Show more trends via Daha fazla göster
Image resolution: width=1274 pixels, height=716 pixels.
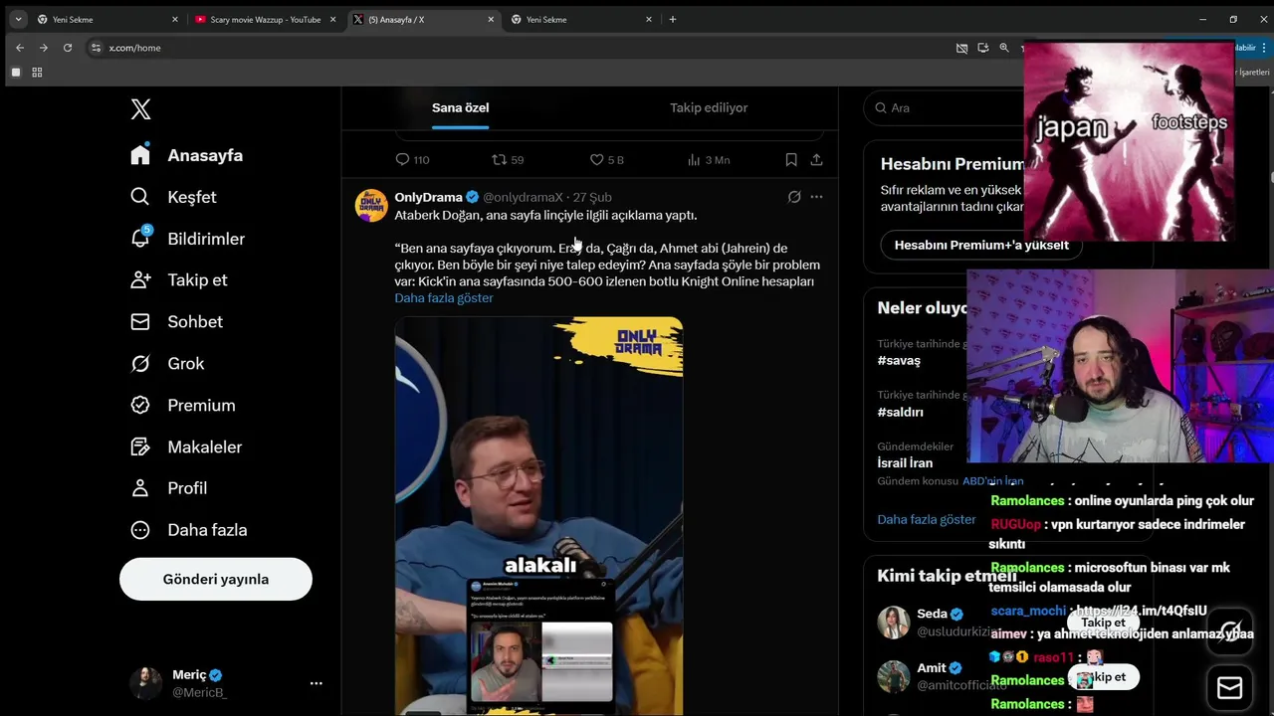927,519
